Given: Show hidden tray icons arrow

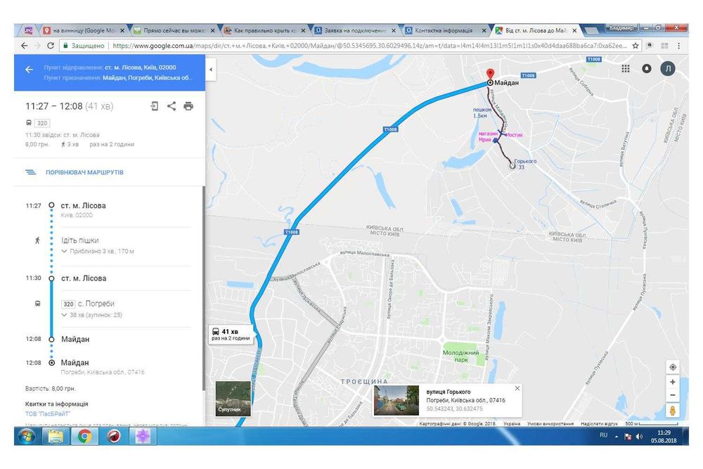Looking at the screenshot, I should (617, 436).
